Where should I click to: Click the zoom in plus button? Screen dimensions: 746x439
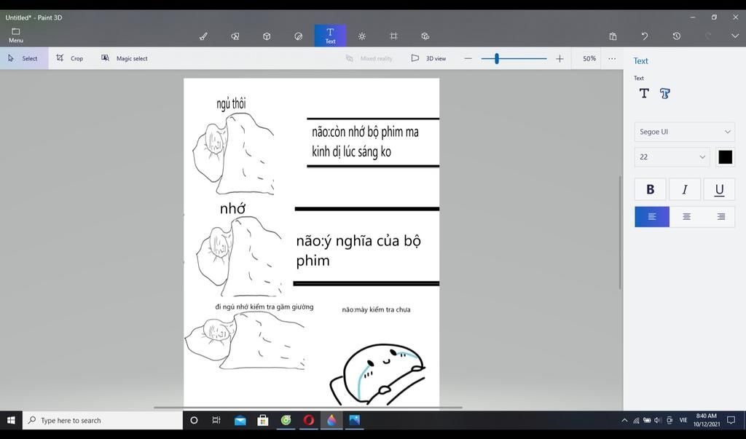point(559,58)
